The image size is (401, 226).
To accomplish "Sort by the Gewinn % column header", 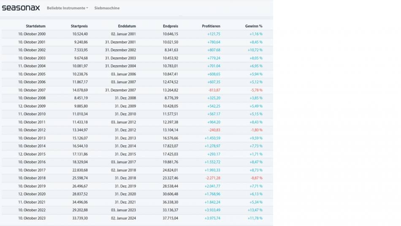I will click(x=254, y=26).
